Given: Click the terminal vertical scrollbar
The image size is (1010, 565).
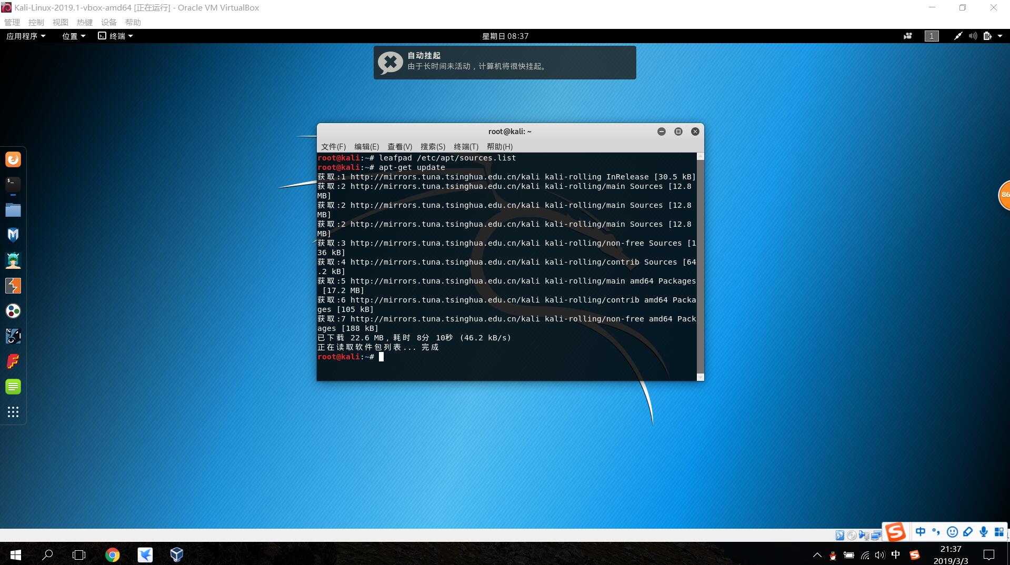Looking at the screenshot, I should click(x=700, y=267).
